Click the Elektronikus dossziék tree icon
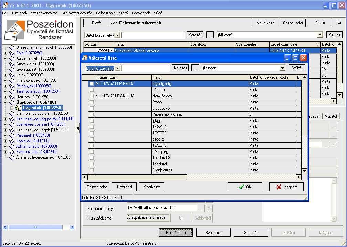347x247 pixels. tap(12, 113)
